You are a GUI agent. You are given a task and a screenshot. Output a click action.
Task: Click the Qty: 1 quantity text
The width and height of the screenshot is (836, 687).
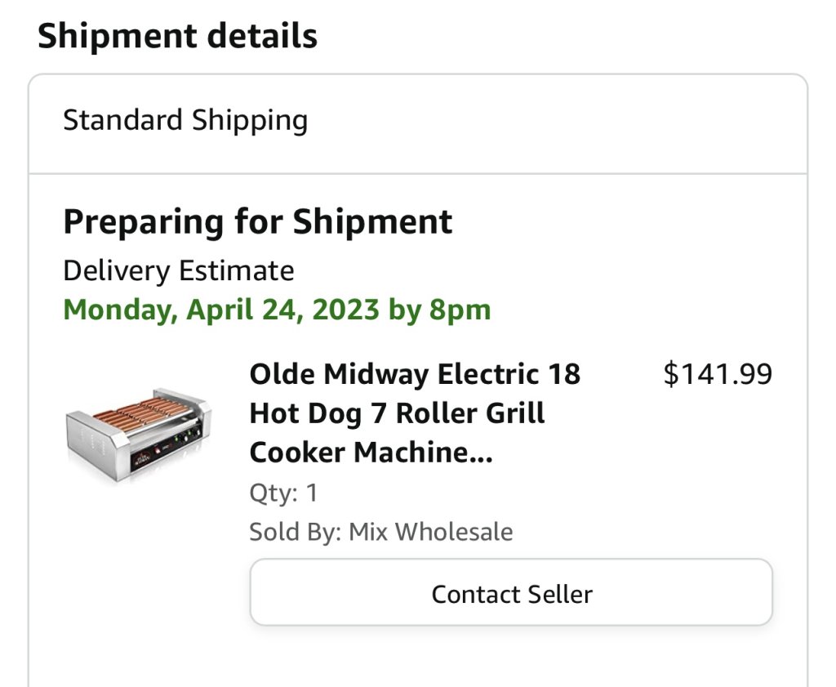point(283,493)
